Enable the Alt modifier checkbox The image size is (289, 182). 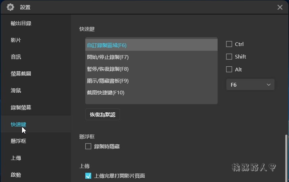point(229,69)
